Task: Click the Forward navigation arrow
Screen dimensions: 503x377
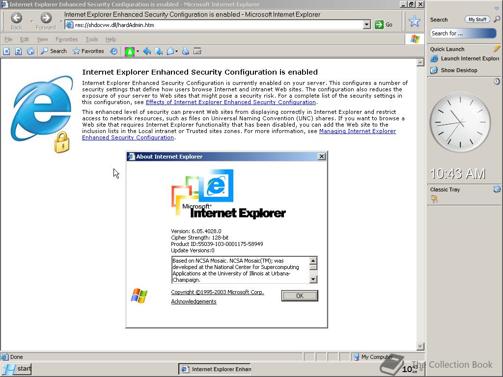Action: [46, 18]
